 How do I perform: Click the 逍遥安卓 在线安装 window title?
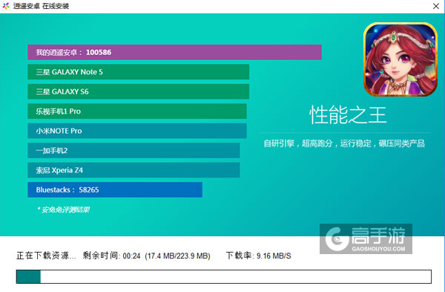point(41,6)
